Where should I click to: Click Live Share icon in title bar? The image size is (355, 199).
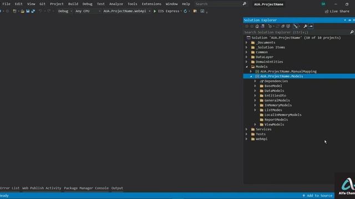coord(326,11)
